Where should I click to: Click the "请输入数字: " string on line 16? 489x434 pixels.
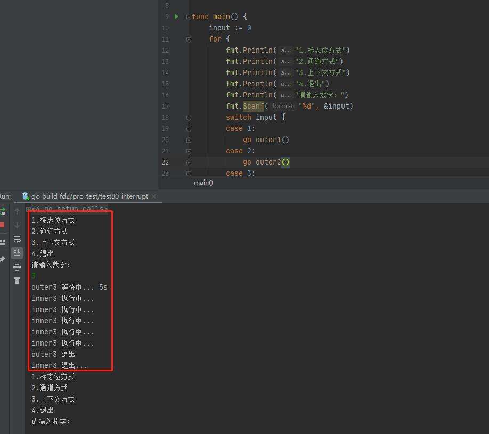tap(320, 95)
